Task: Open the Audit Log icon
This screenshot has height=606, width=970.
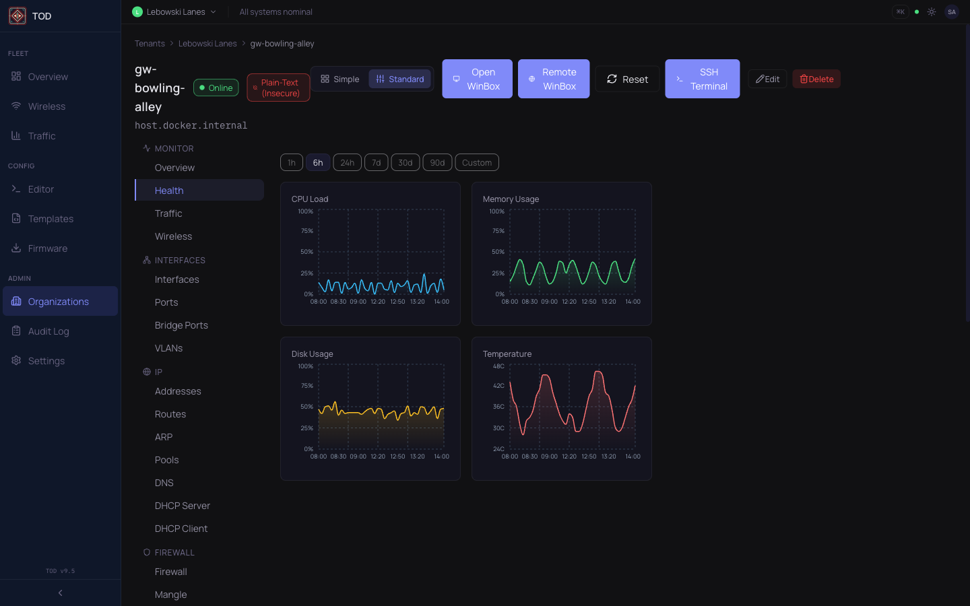Action: tap(15, 331)
